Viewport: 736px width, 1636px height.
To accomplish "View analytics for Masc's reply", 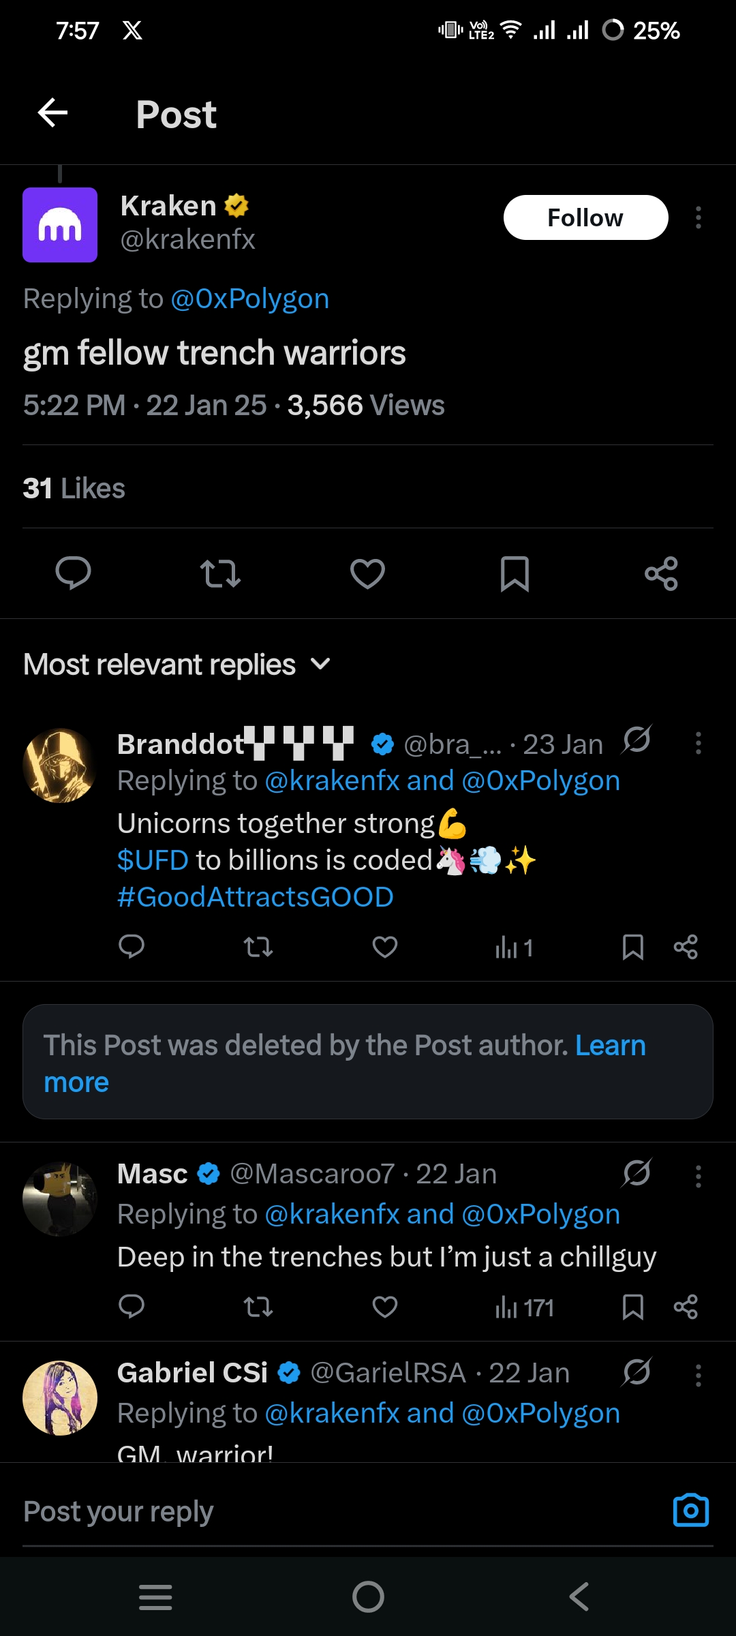I will point(524,1307).
